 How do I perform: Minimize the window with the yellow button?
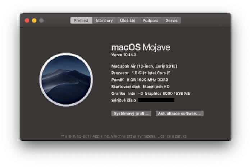point(34,20)
